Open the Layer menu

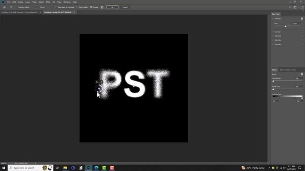[x=28, y=2]
